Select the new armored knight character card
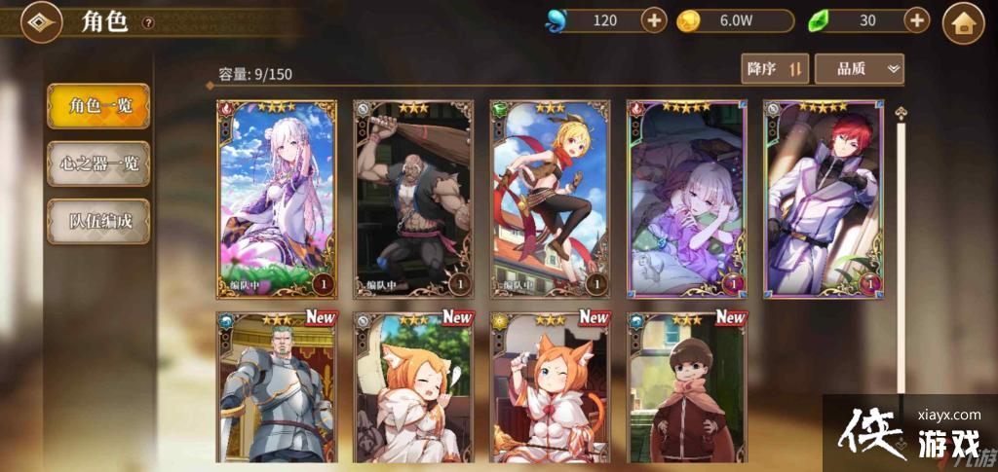 tap(277, 387)
